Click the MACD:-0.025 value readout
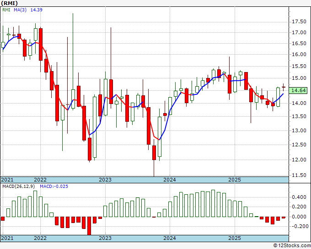 54,187
